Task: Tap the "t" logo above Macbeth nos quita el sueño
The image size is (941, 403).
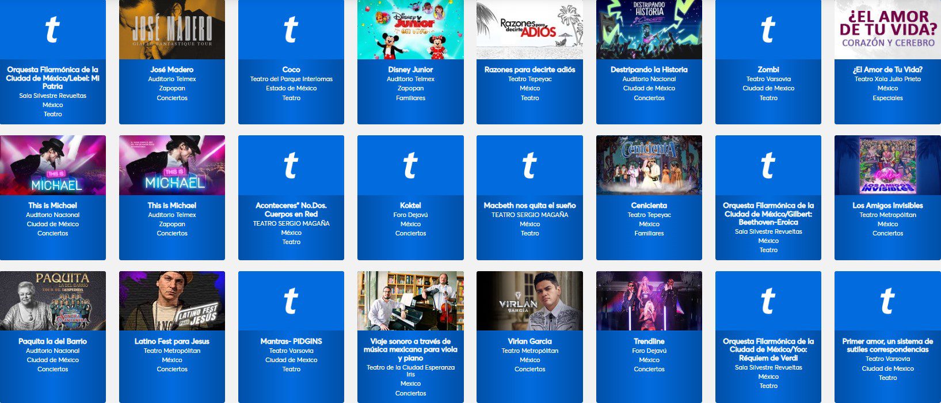Action: tap(529, 165)
